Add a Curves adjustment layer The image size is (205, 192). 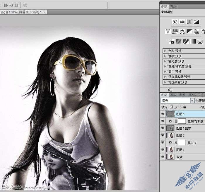point(189,21)
